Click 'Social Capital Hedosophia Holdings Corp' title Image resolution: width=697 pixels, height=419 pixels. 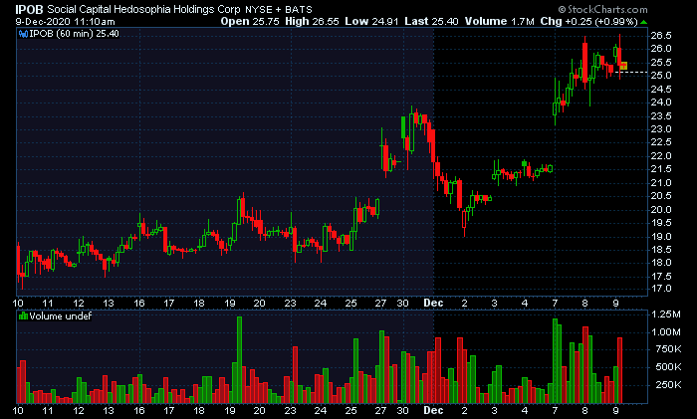click(x=143, y=9)
